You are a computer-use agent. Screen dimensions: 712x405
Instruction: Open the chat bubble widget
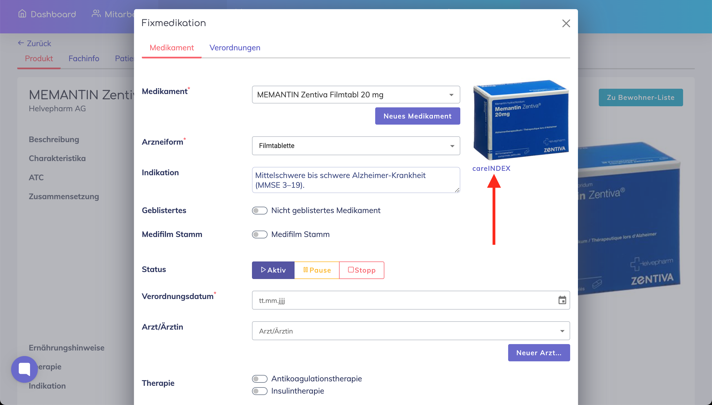pyautogui.click(x=24, y=369)
